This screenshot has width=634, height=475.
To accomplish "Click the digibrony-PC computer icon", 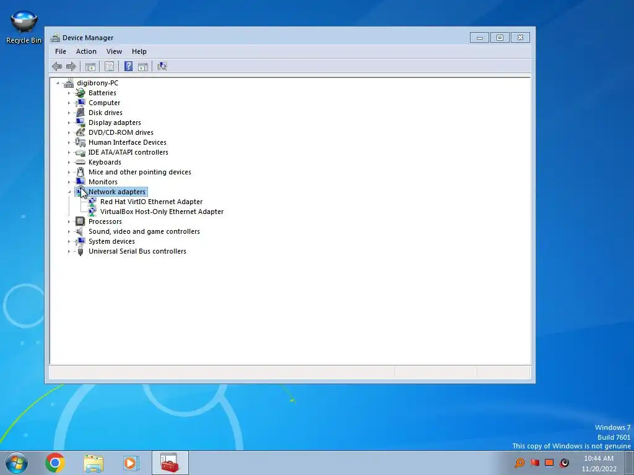I will click(69, 83).
